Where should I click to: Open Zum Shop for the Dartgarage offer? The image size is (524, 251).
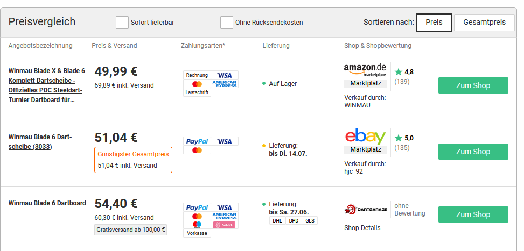[473, 214]
